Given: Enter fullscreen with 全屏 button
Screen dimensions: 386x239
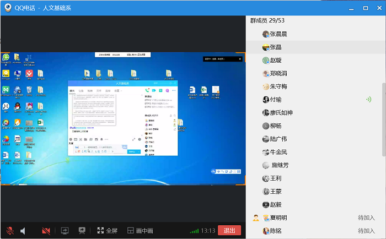Looking at the screenshot, I should (108, 230).
